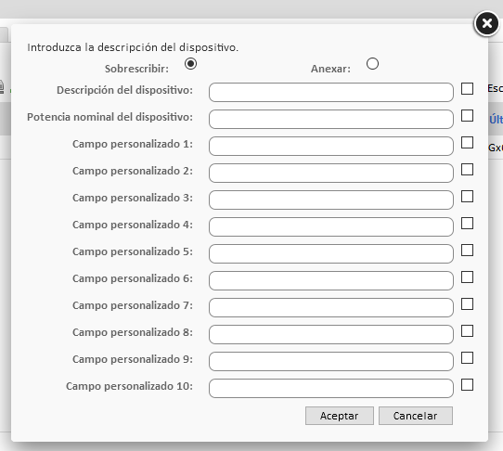
Task: Click the Campo personalizado 2 input field
Action: 331,174
